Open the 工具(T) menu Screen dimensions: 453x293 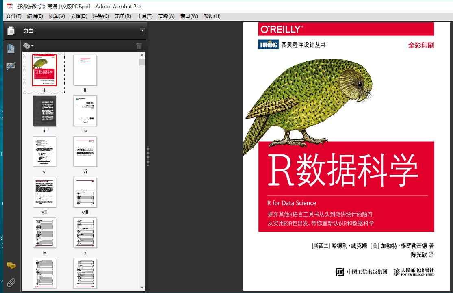click(145, 16)
